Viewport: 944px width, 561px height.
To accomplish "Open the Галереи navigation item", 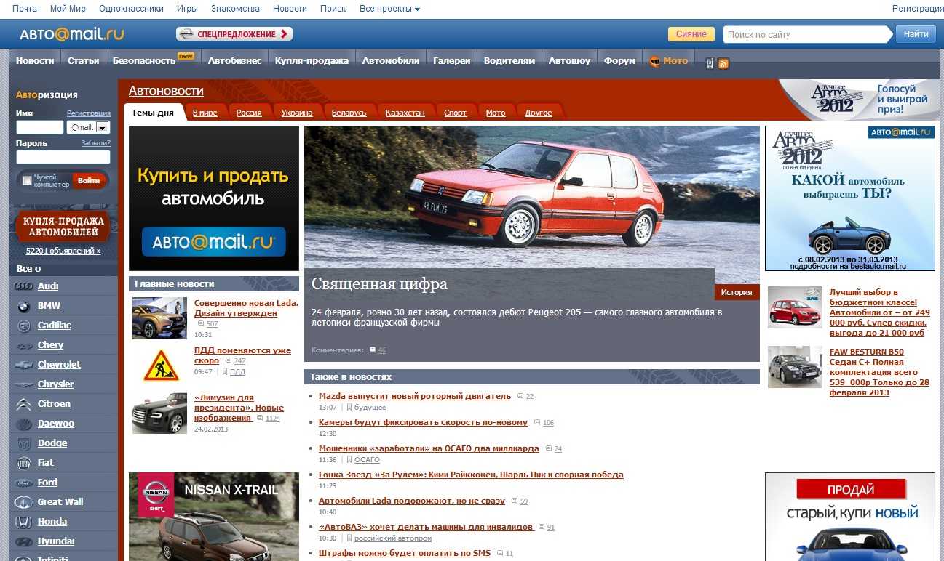I will [451, 61].
